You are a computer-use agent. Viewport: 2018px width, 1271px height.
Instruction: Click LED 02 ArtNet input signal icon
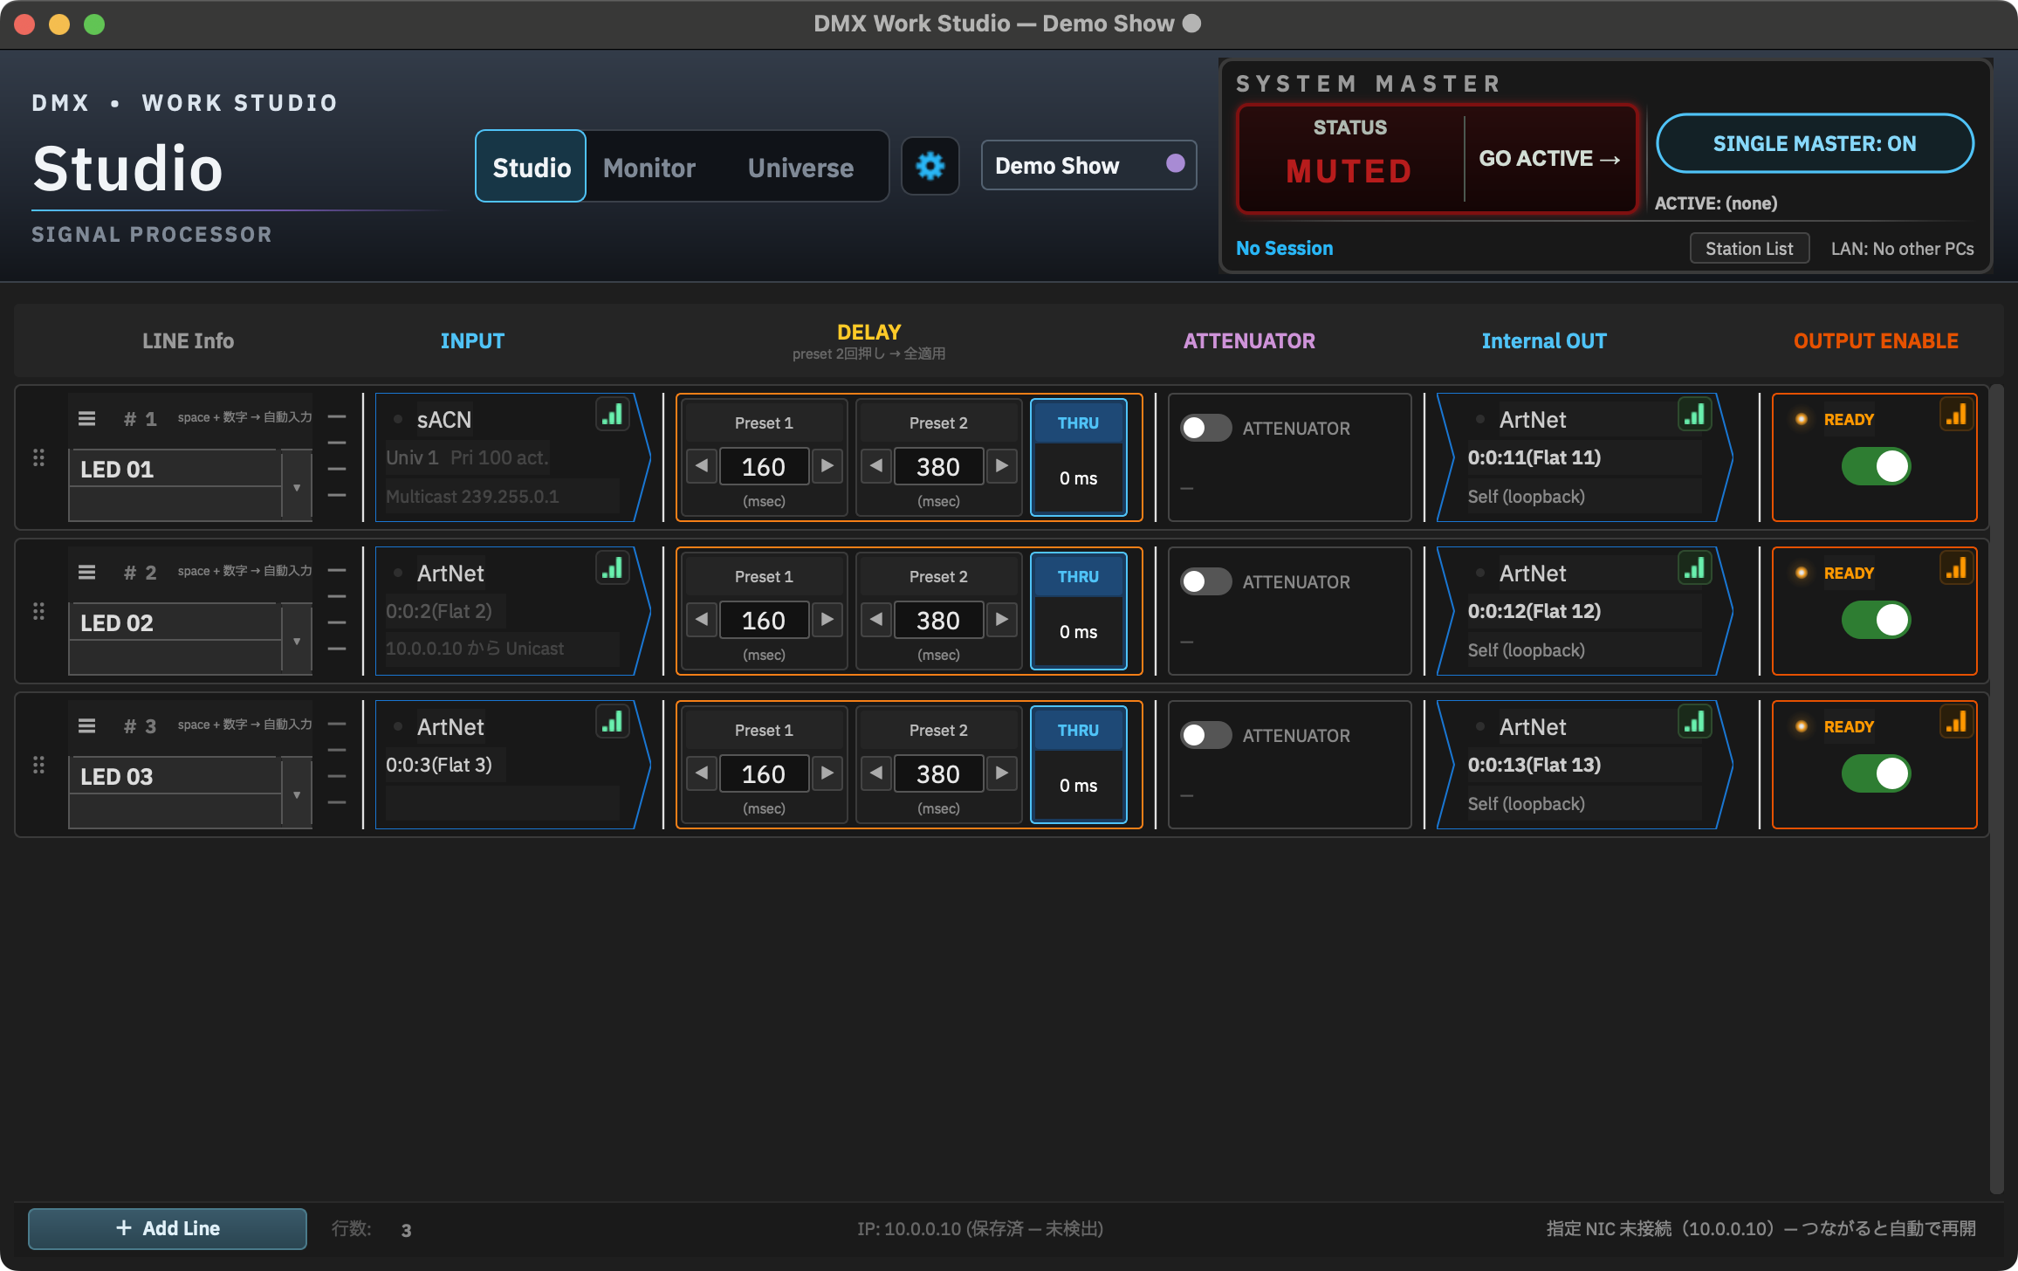tap(613, 568)
